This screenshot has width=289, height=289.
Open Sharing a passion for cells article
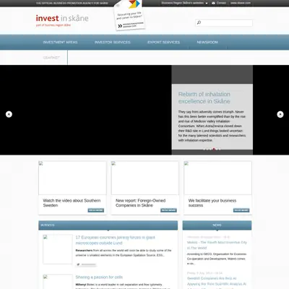click(x=99, y=277)
